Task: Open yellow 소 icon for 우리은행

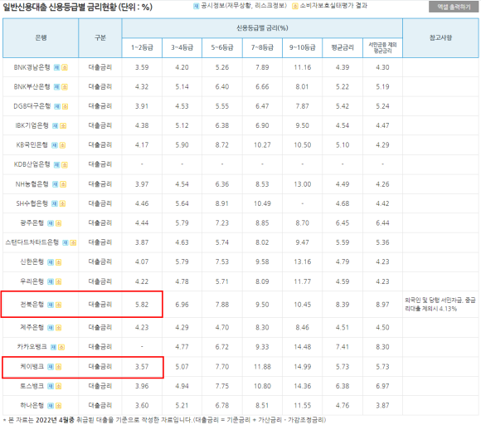Action: (59, 281)
